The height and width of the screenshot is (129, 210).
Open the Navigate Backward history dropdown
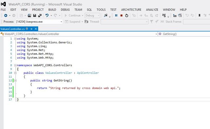coord(10,15)
